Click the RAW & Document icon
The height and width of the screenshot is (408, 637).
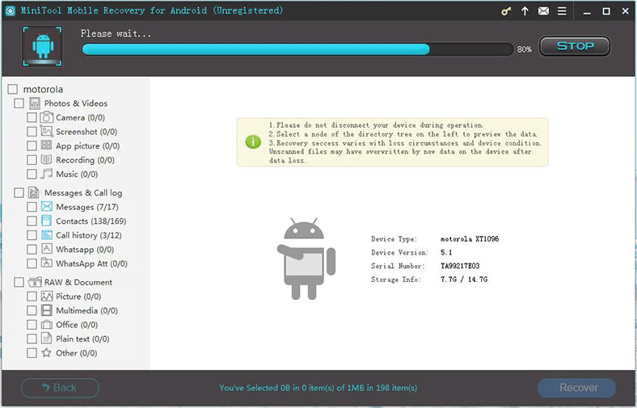tap(35, 282)
